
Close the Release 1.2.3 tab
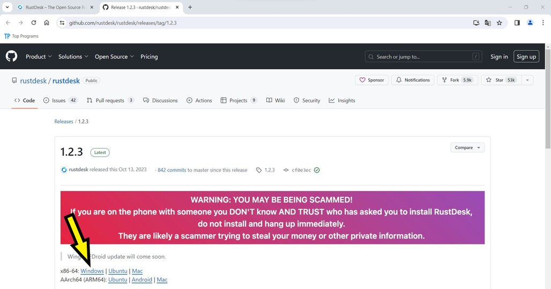coord(177,7)
